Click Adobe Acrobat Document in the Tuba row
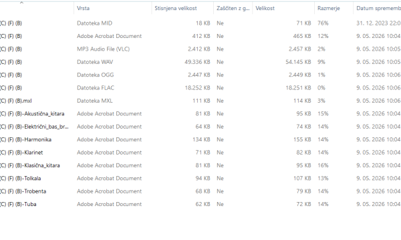The width and height of the screenshot is (401, 240). click(109, 204)
